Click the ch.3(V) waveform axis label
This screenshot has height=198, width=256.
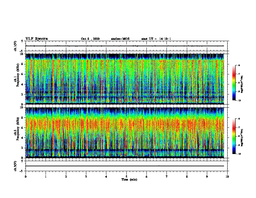point(16,166)
